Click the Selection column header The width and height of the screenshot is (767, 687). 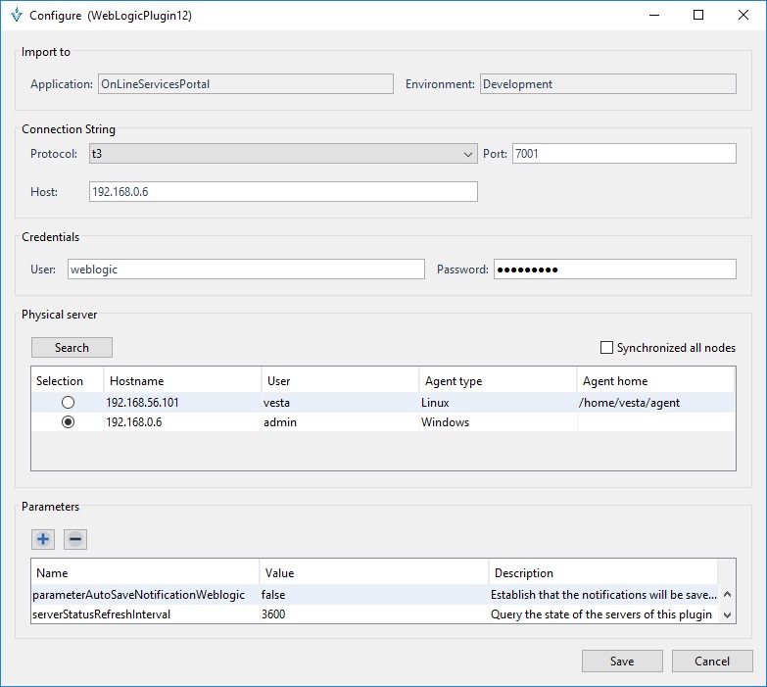pyautogui.click(x=67, y=380)
